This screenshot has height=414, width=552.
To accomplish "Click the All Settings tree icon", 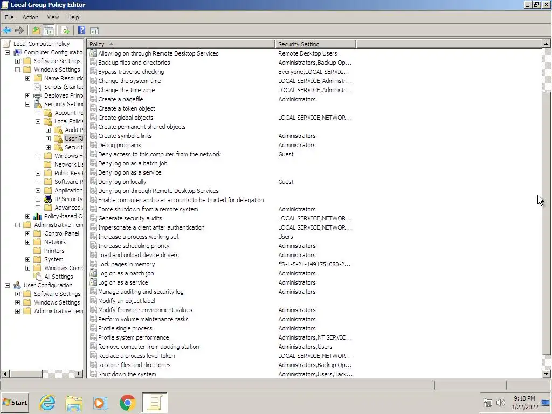I will click(38, 277).
